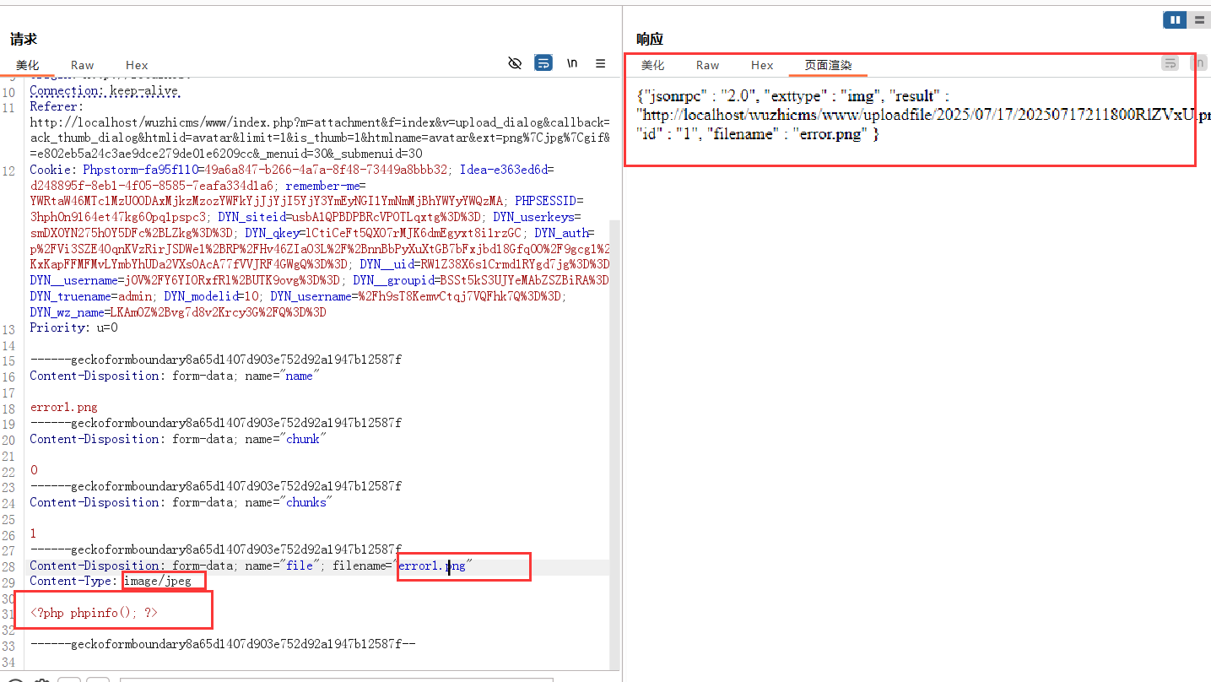This screenshot has width=1211, height=682.
Task: Switch to stacked top-bottom layout view
Action: [x=1198, y=19]
